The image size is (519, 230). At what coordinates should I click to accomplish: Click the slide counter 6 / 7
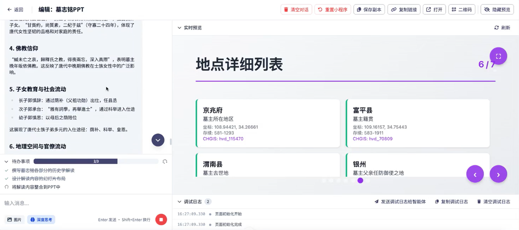click(x=487, y=64)
